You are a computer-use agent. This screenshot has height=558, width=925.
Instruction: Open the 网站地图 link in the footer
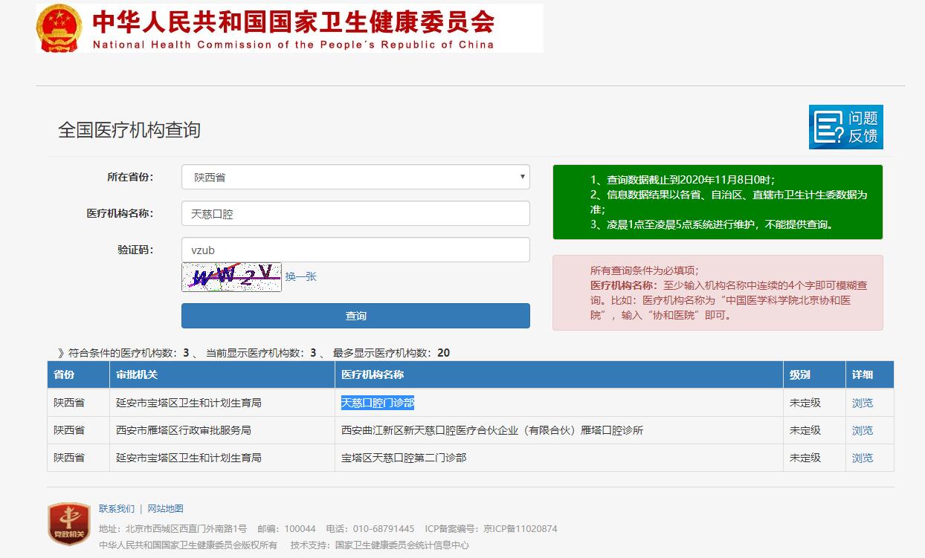pyautogui.click(x=167, y=508)
